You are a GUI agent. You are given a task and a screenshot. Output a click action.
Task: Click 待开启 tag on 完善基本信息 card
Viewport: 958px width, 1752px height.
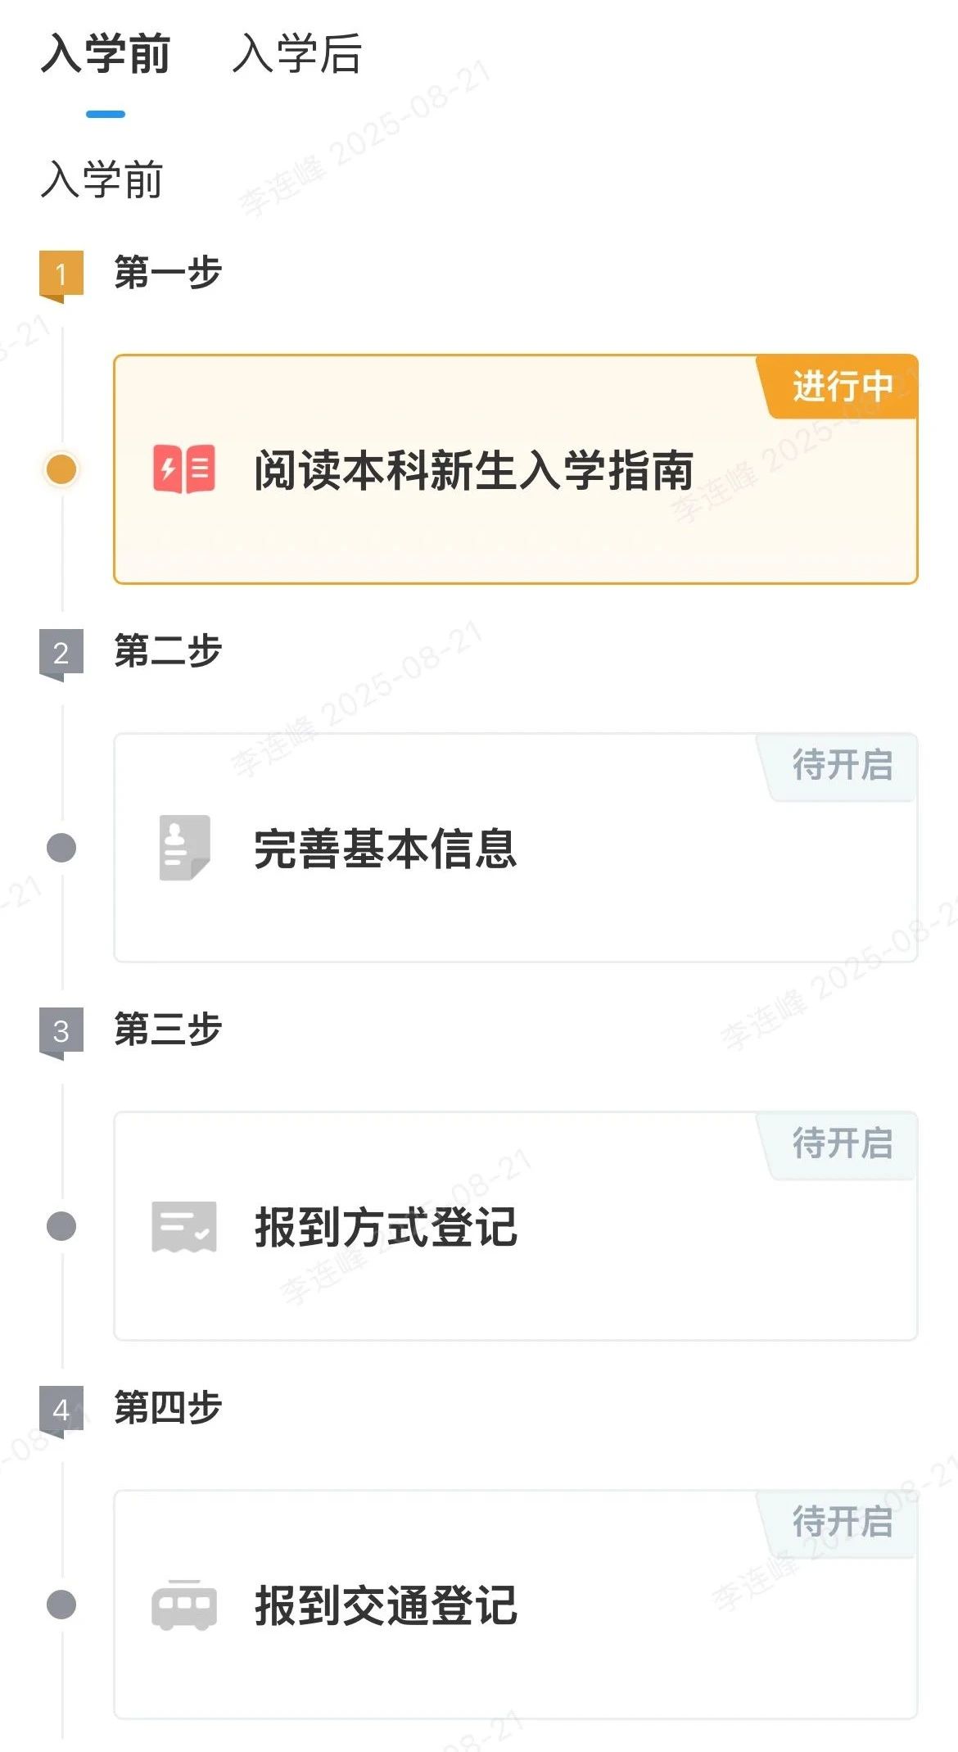click(842, 766)
